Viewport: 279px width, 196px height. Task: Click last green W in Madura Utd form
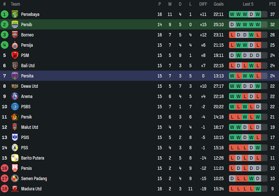pos(258,189)
